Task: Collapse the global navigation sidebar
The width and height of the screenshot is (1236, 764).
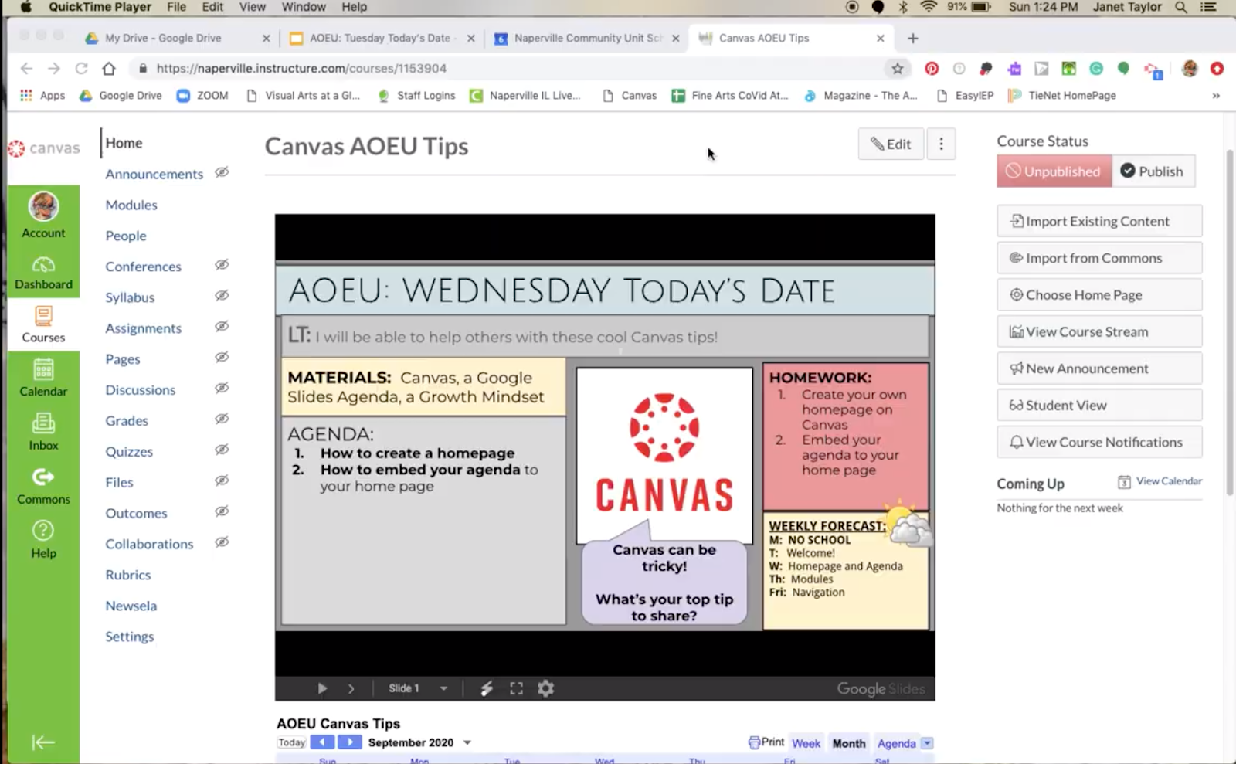Action: tap(43, 742)
